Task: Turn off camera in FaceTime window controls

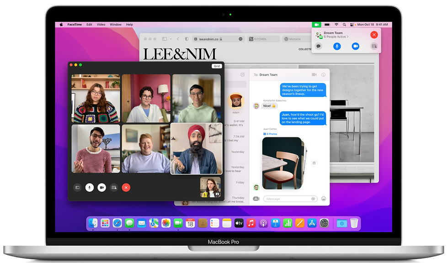Action: coord(101,187)
